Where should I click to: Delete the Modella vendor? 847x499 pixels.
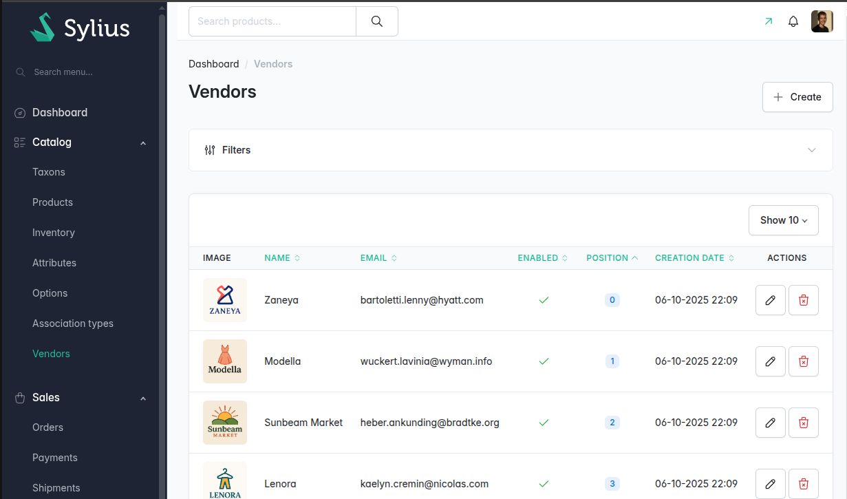coord(804,361)
